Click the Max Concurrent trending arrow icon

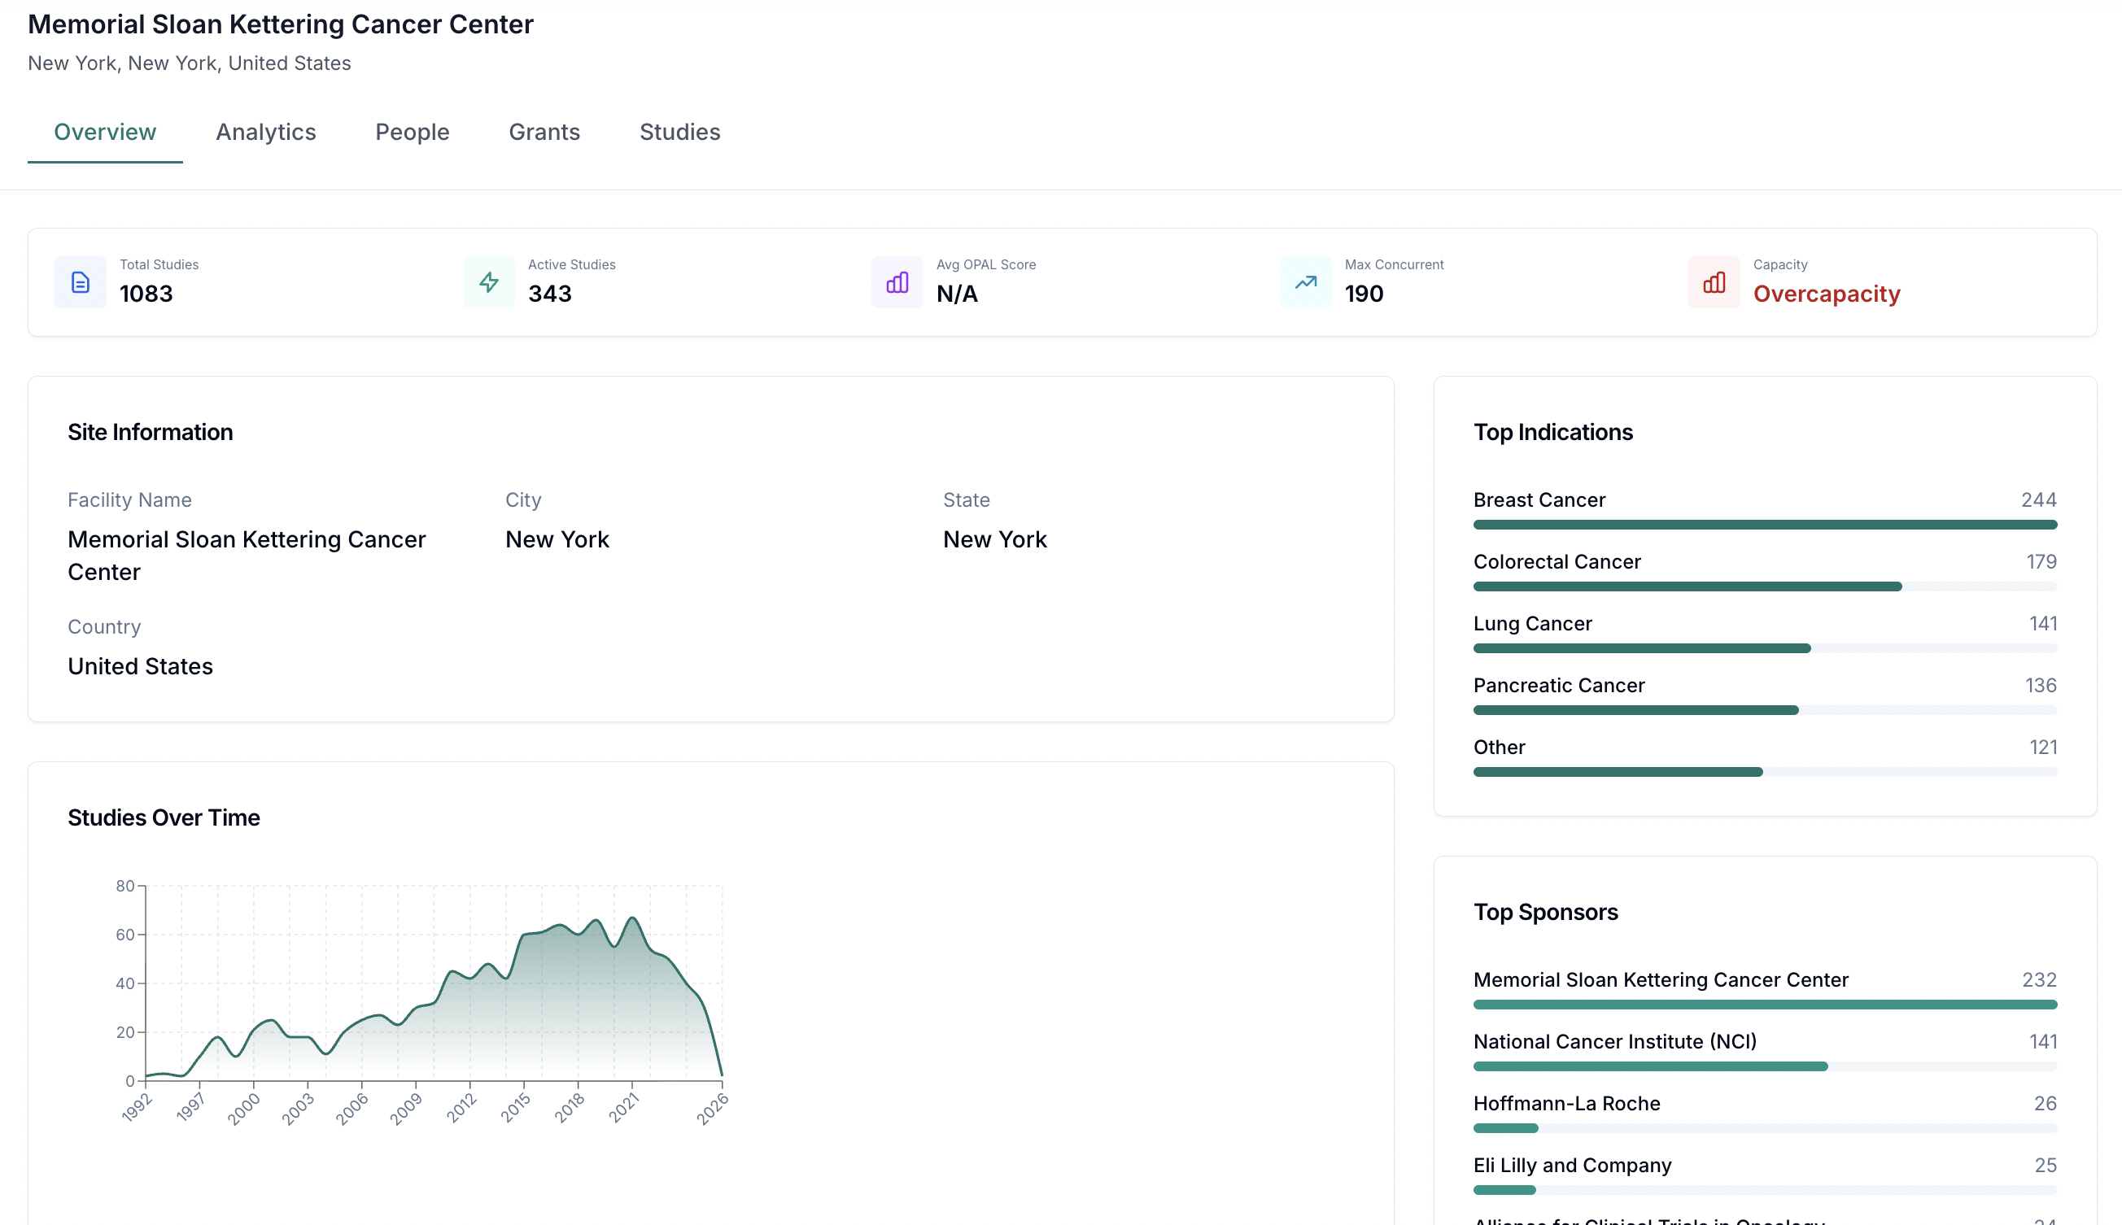click(1305, 282)
